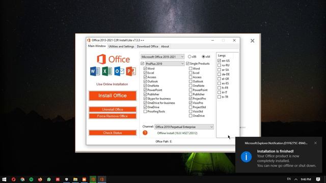This screenshot has height=183, width=326.
Task: Open File Explorer from the taskbar
Action: [75, 179]
